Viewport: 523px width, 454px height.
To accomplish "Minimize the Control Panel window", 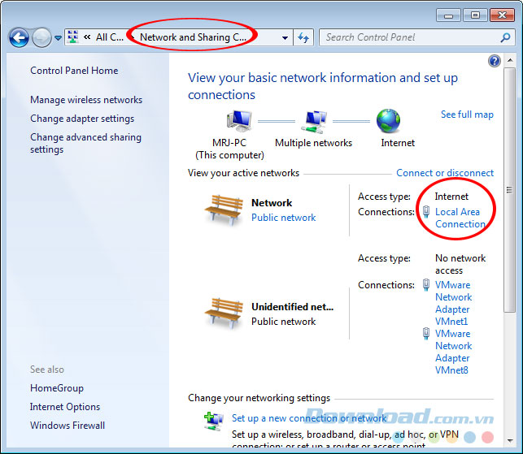I will coord(448,15).
